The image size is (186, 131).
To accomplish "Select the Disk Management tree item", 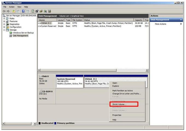I will tap(21, 36).
